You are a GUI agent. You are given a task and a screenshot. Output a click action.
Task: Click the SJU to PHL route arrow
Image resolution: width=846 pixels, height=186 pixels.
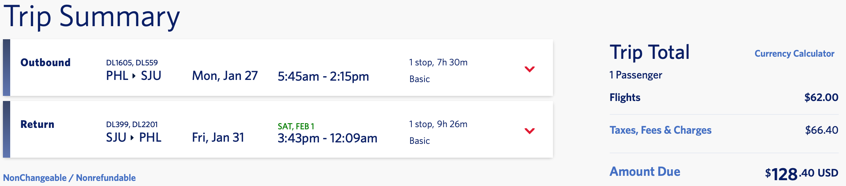[x=132, y=138]
